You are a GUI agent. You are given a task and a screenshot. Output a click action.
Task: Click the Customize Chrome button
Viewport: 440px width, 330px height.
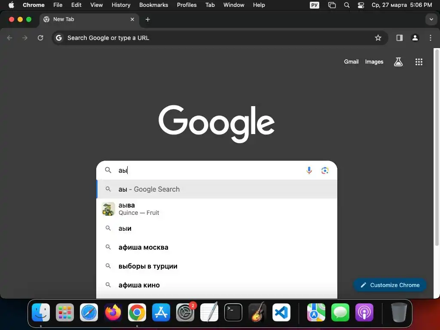(390, 285)
